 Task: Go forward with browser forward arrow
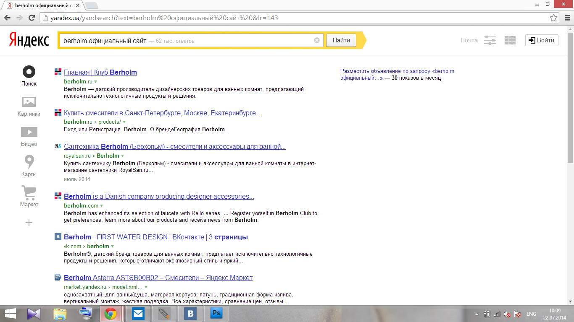pyautogui.click(x=19, y=18)
